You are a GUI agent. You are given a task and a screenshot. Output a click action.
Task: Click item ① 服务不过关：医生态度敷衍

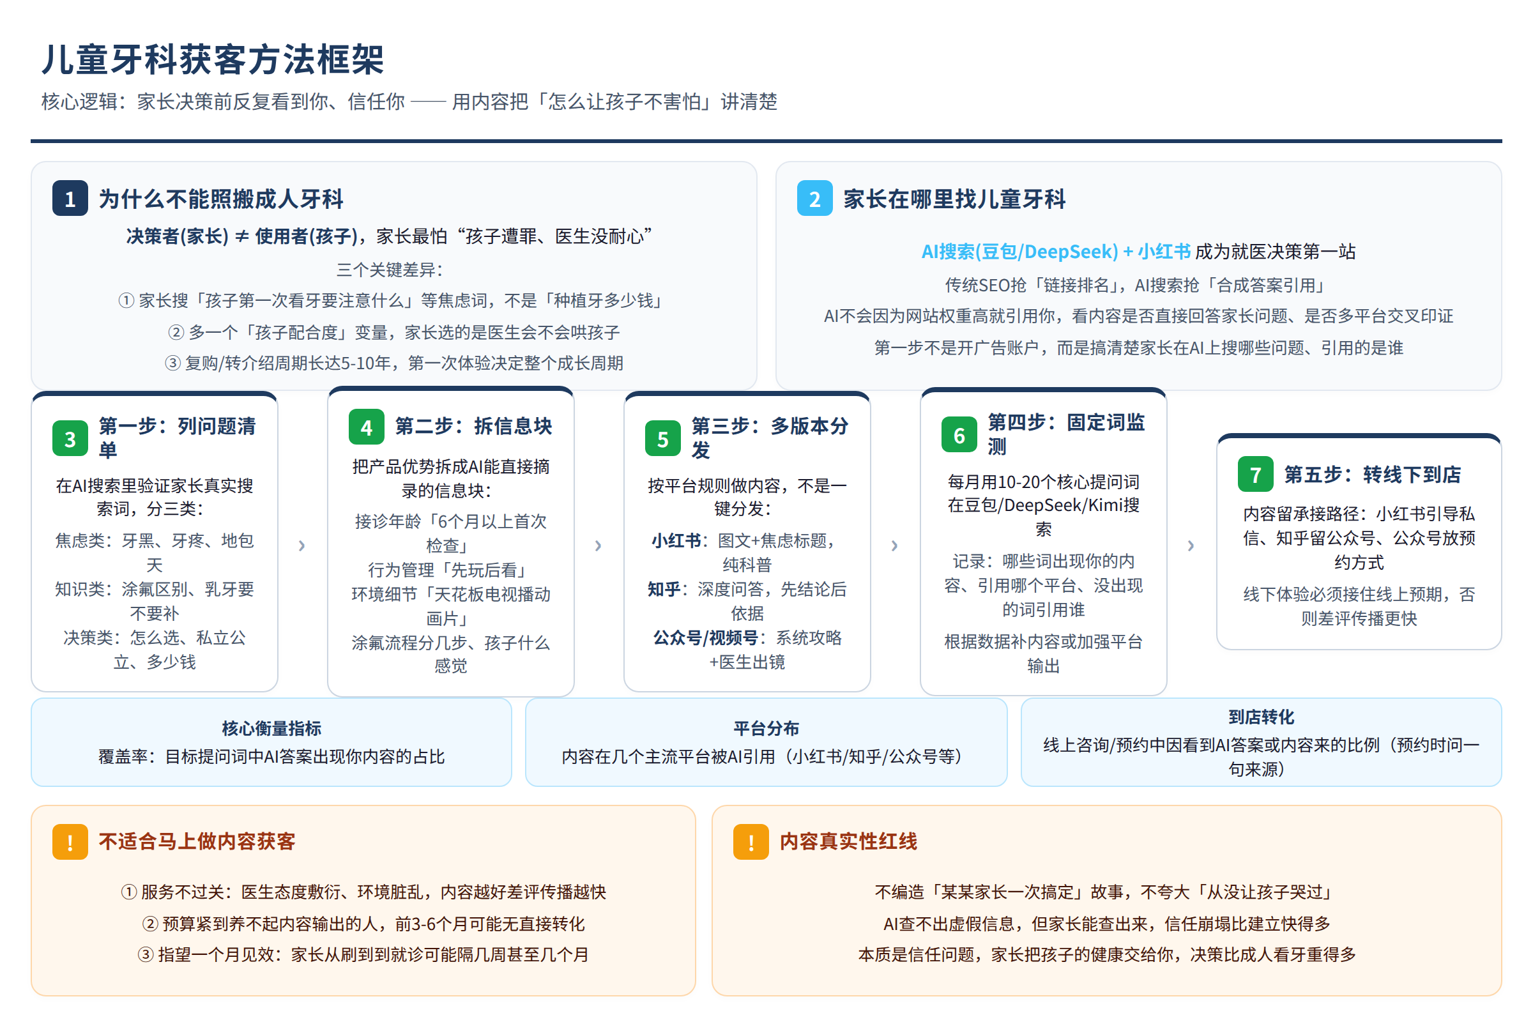pos(363,892)
